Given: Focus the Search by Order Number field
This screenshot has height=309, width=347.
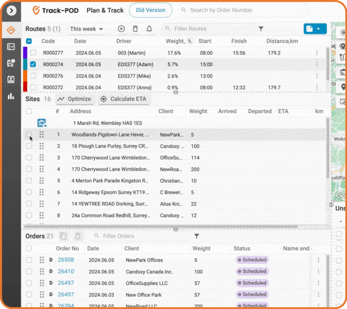Looking at the screenshot, I should tap(243, 10).
